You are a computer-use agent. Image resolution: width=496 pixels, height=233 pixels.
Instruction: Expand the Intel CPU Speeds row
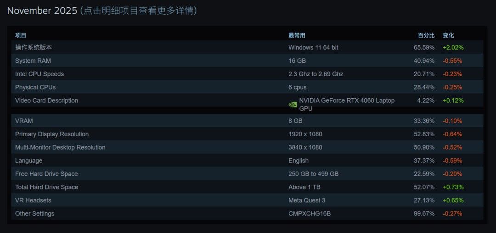point(39,74)
